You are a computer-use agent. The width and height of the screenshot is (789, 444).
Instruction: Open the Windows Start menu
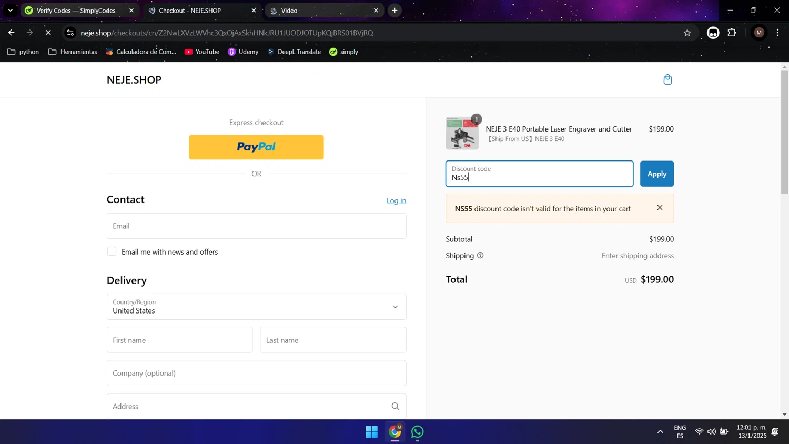[x=371, y=432]
